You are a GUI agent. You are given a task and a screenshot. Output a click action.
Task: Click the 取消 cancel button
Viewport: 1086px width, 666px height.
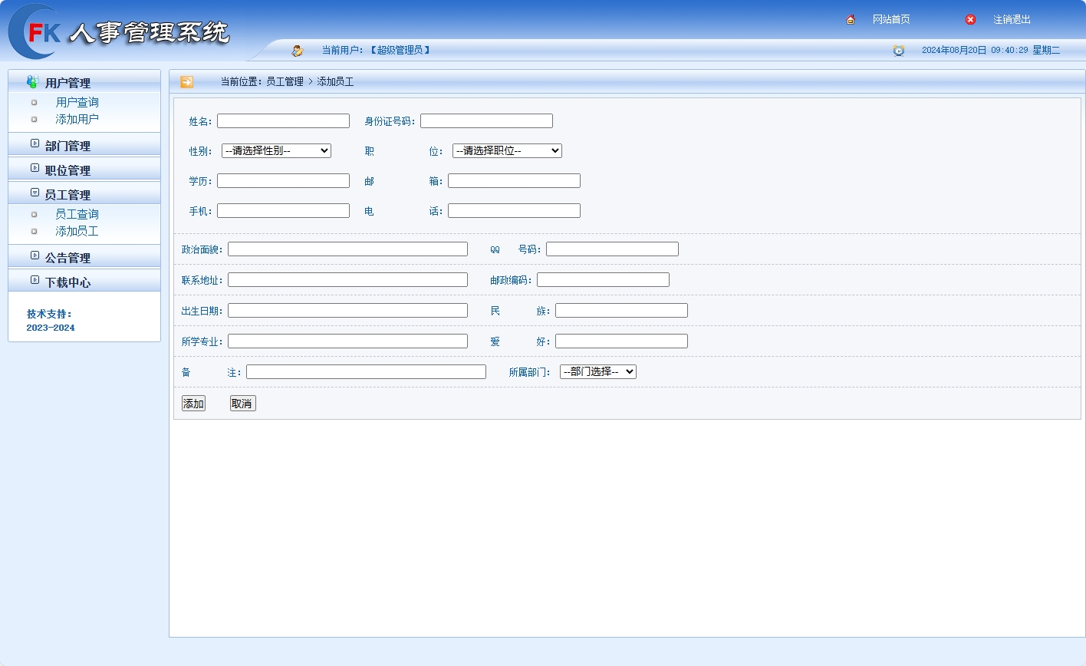click(242, 404)
